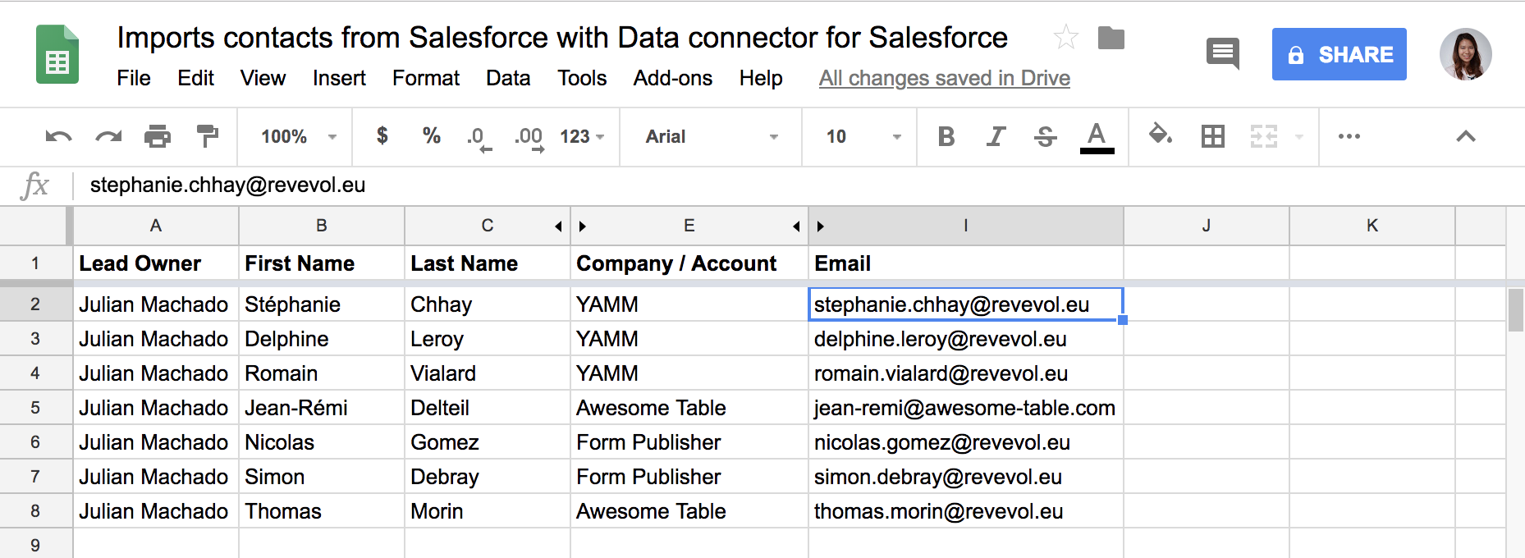Open the Edit menu

(x=195, y=78)
